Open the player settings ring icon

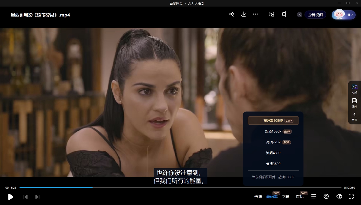[326, 196]
